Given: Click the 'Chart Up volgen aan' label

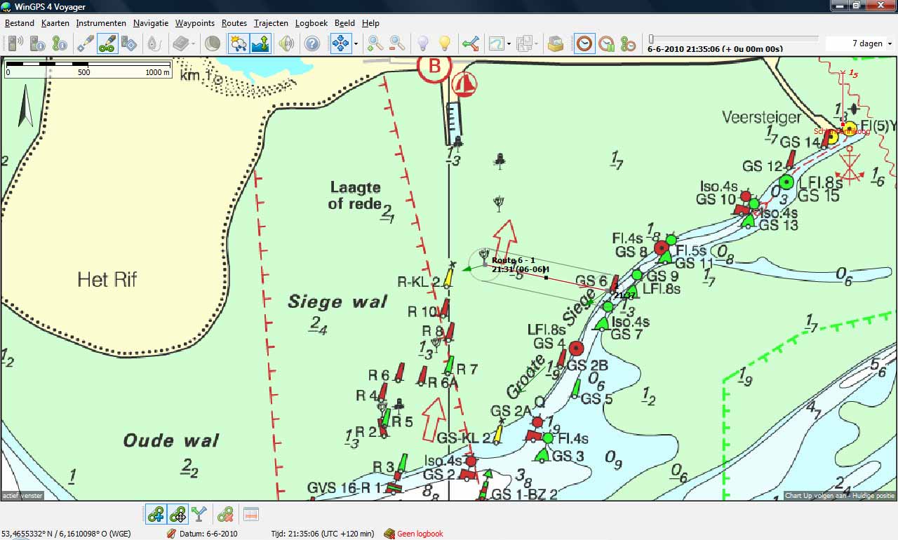Looking at the screenshot, I should pos(814,496).
